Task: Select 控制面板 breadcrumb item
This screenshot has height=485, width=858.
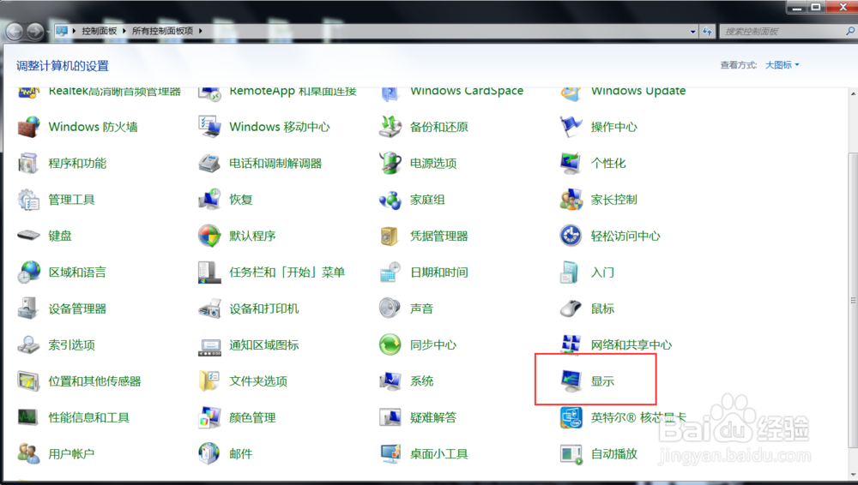Action: click(x=100, y=31)
